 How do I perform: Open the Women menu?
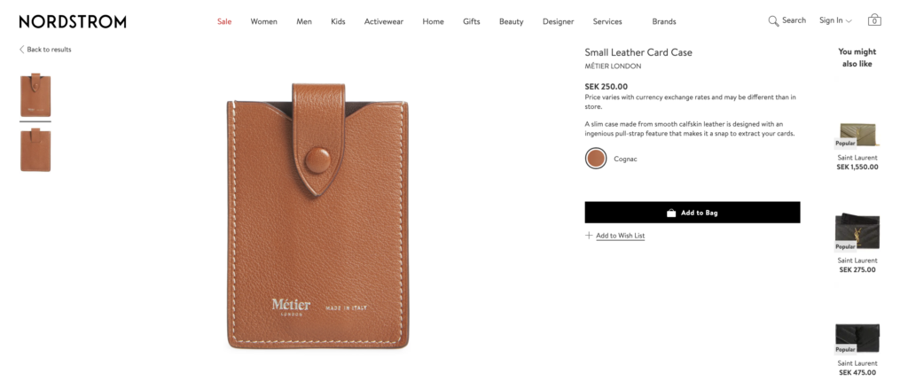(x=263, y=21)
